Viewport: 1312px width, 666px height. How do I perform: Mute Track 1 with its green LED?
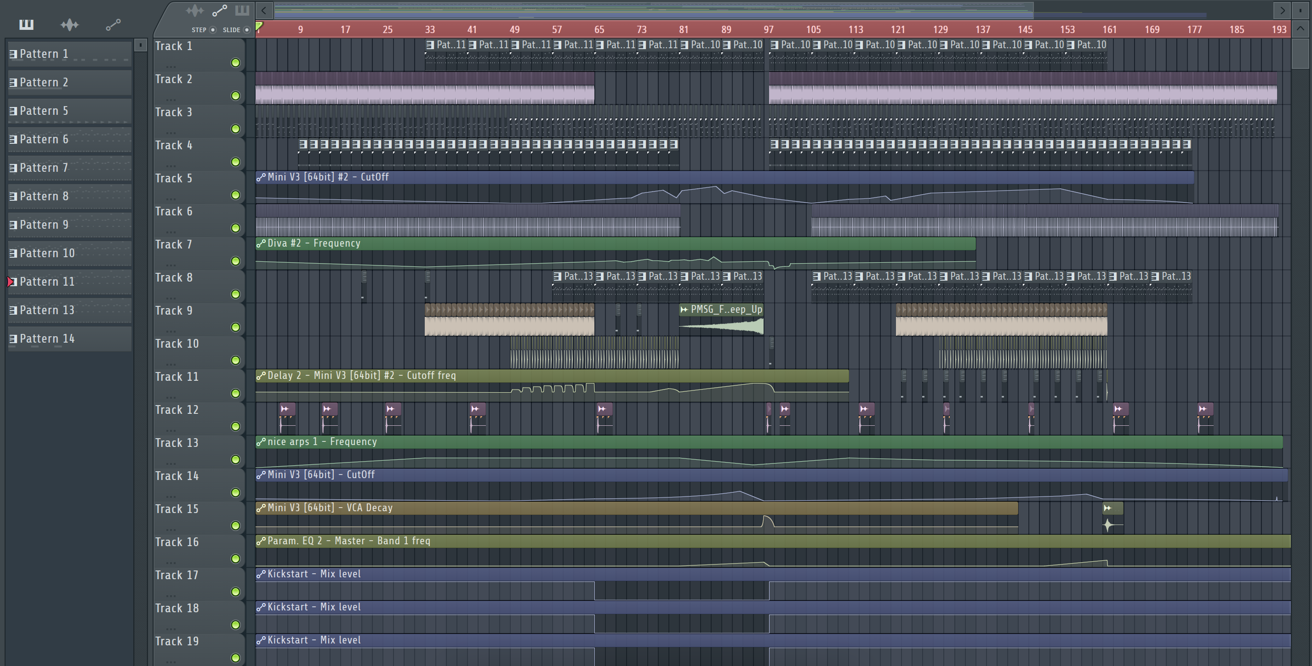235,62
